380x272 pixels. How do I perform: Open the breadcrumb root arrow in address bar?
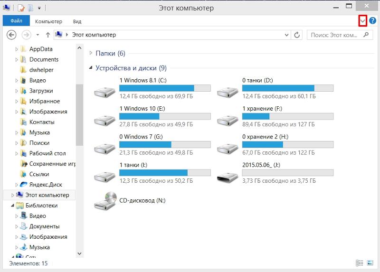(x=67, y=35)
